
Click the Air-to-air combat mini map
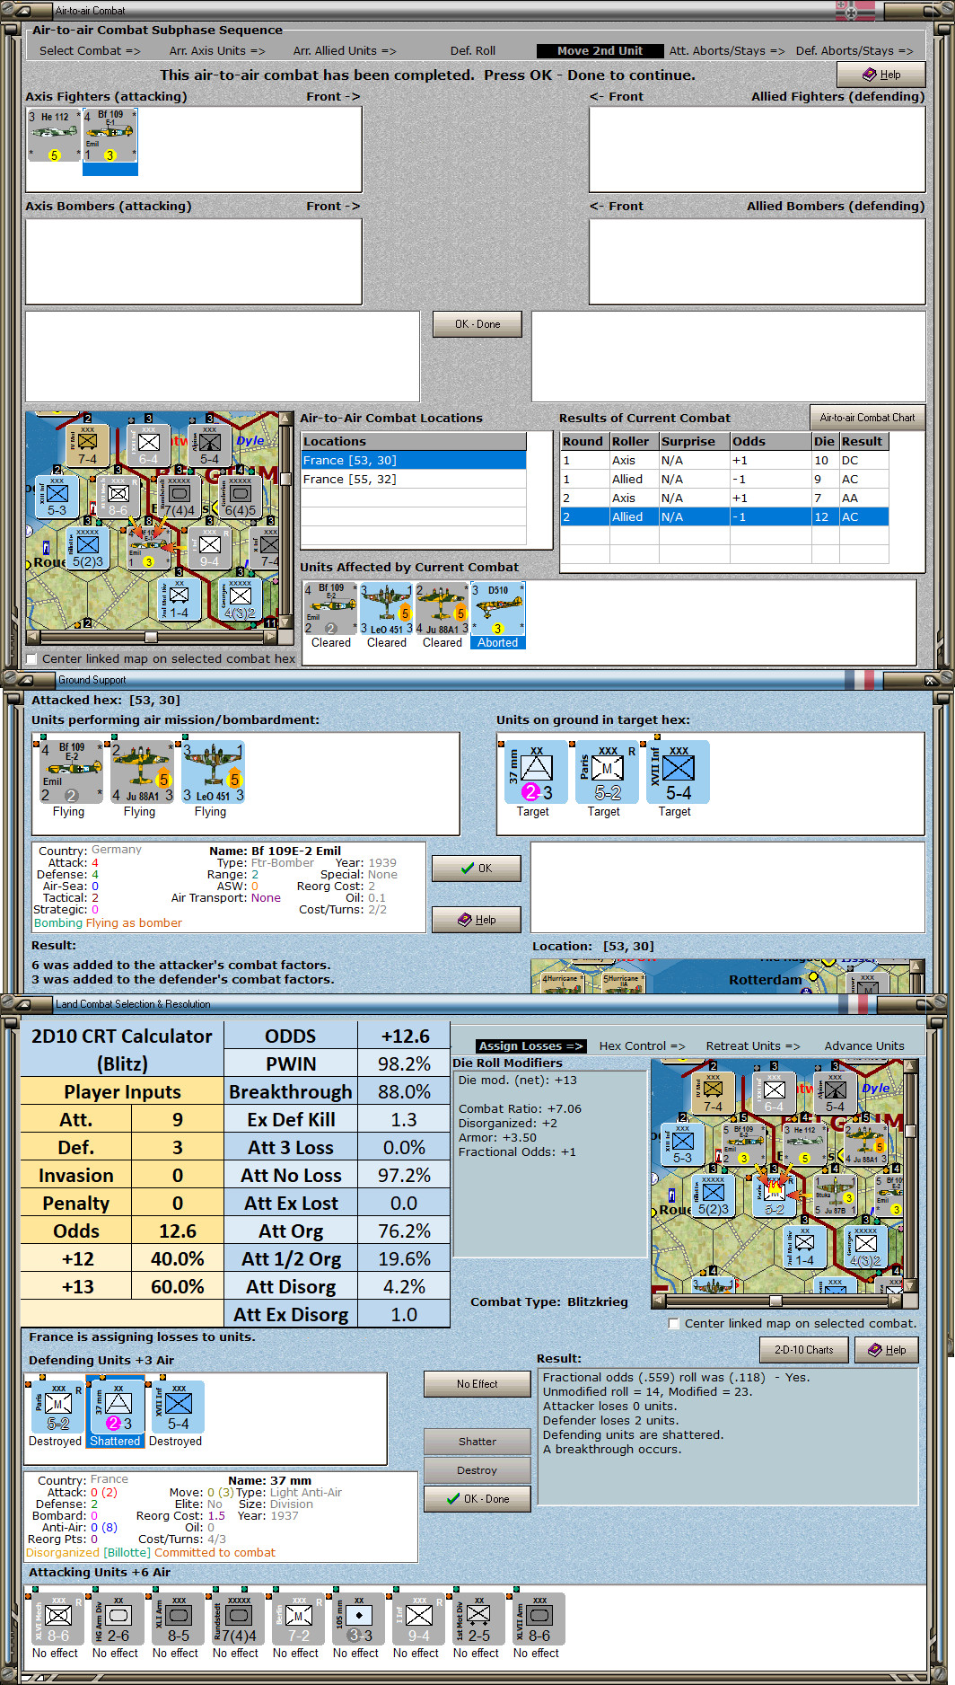(153, 521)
